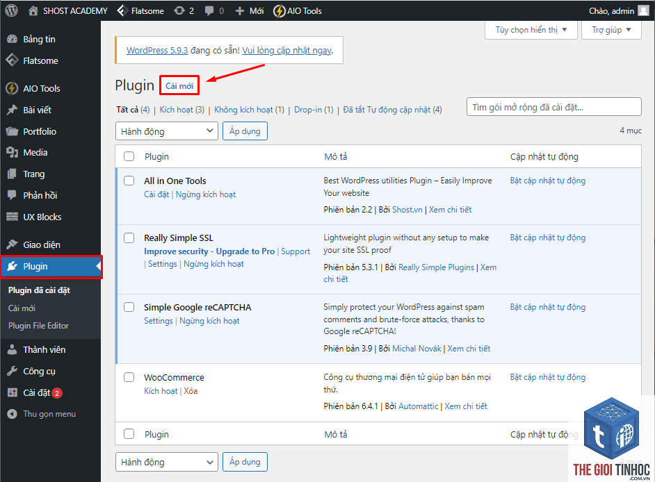The width and height of the screenshot is (655, 482).
Task: Open Media icon in sidebar
Action: click(x=12, y=152)
